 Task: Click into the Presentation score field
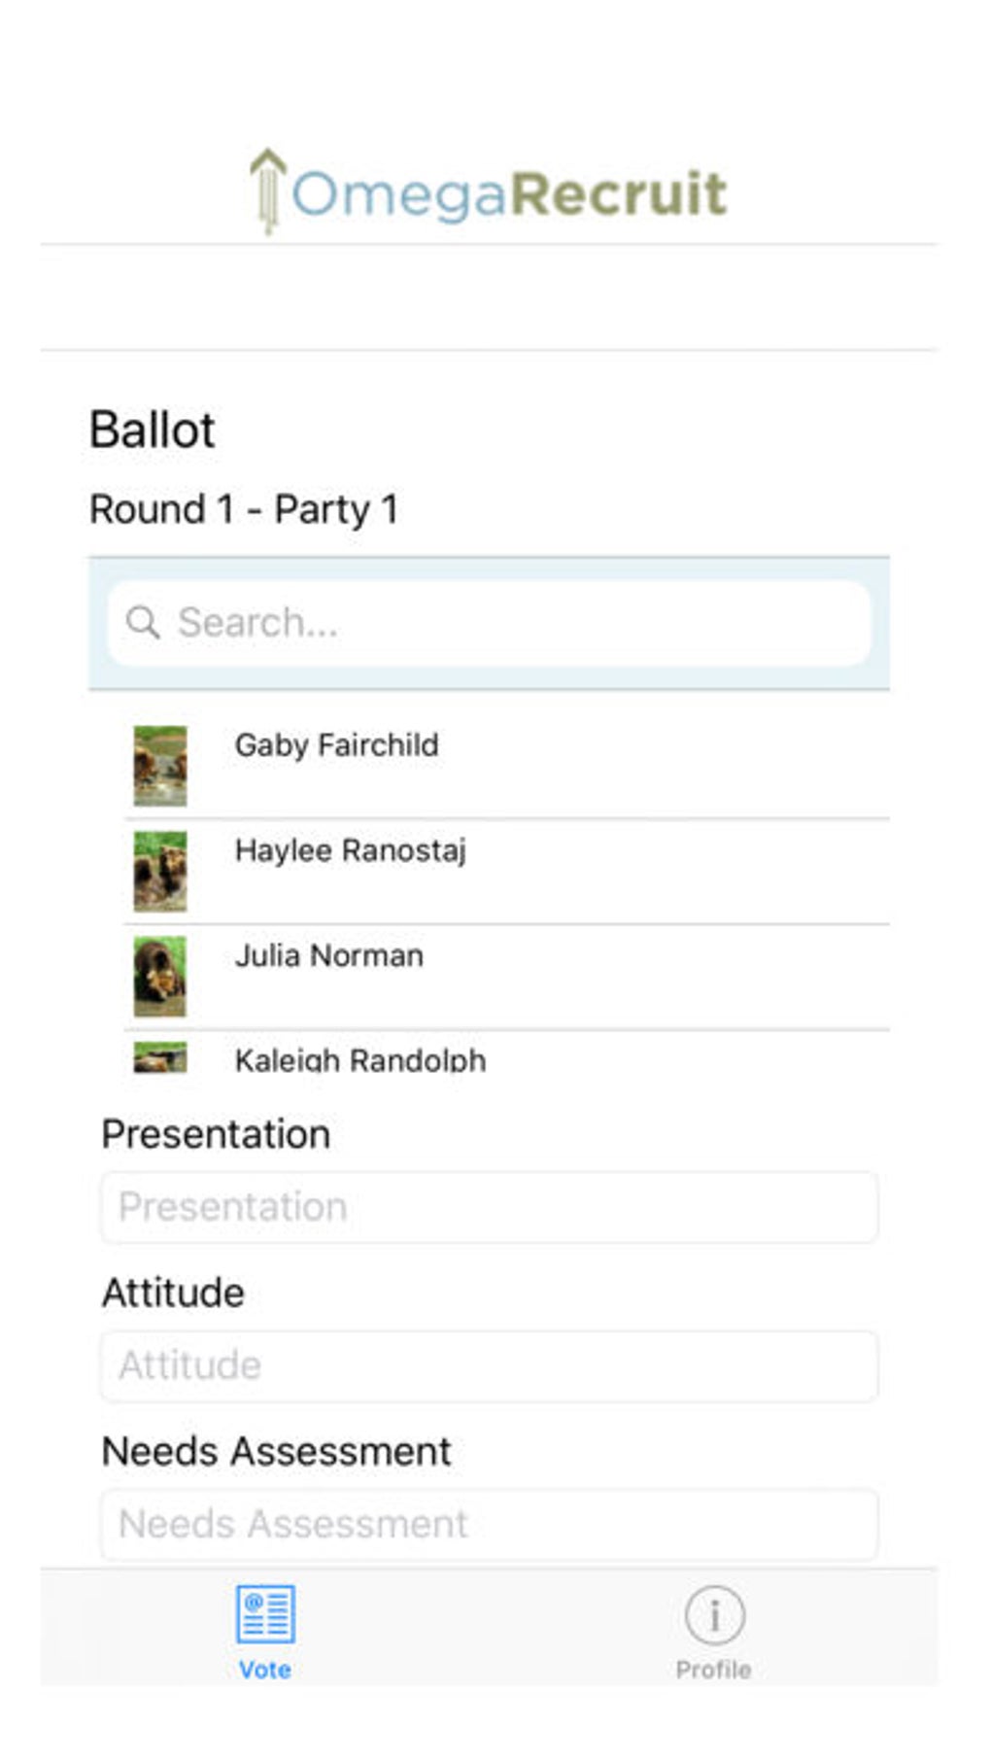tap(489, 1207)
